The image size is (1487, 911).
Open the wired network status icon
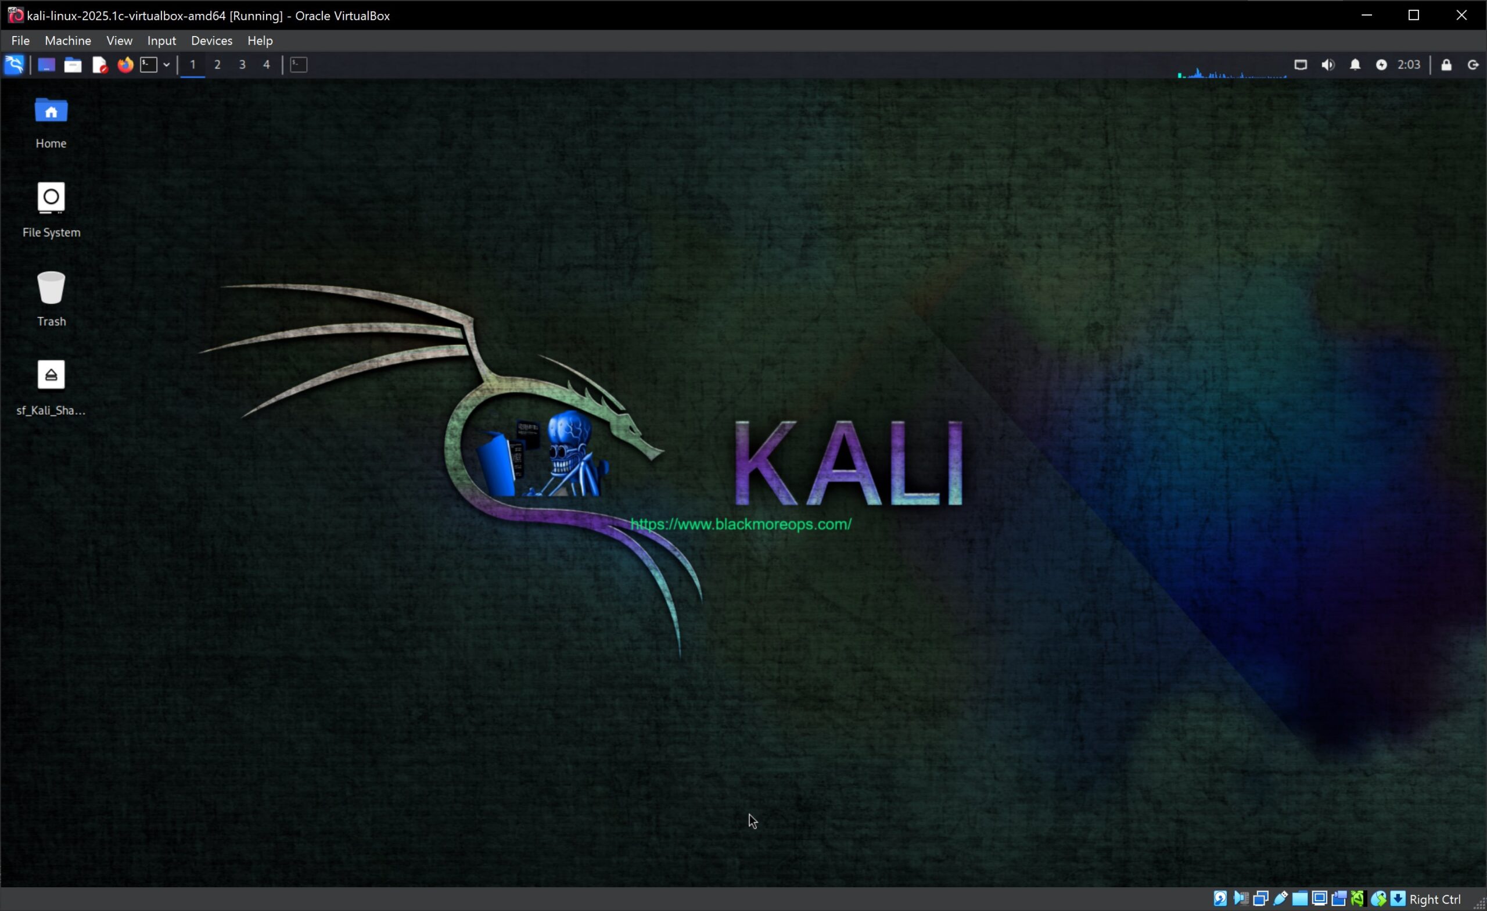1301,64
